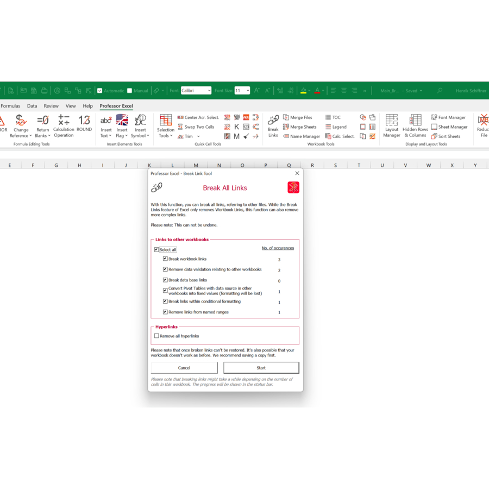The image size is (489, 489).
Task: Expand the Insert Flag dropdown
Action: (x=122, y=136)
